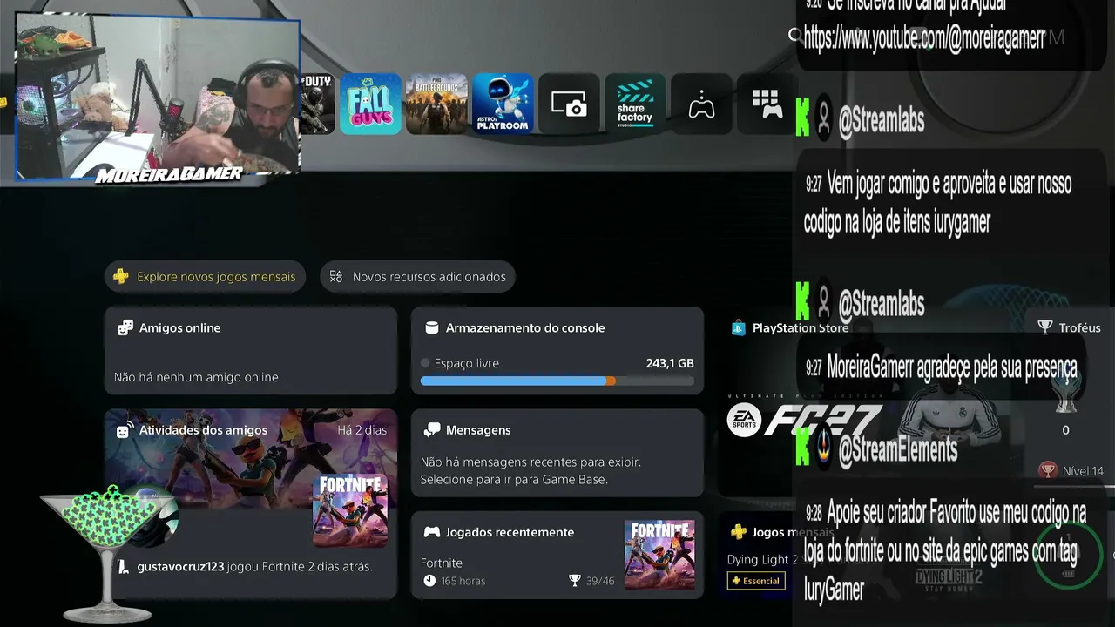
Task: Open the Mensagens card title
Action: tap(478, 429)
